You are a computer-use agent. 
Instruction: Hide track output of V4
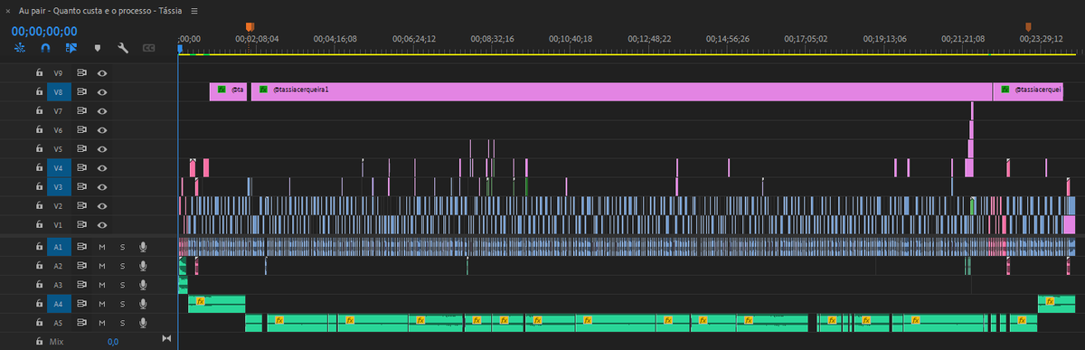coord(102,167)
